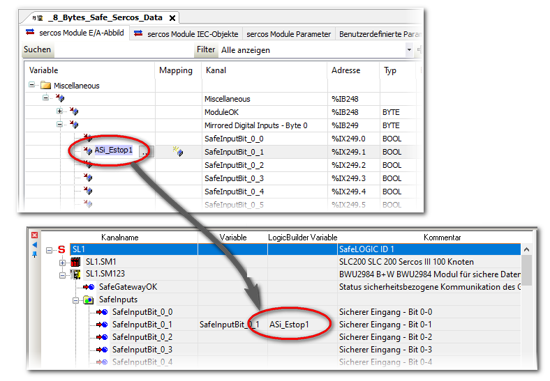550x381 pixels.
Task: Open the Filter 'Alle anzeigen' dropdown
Action: [x=409, y=50]
